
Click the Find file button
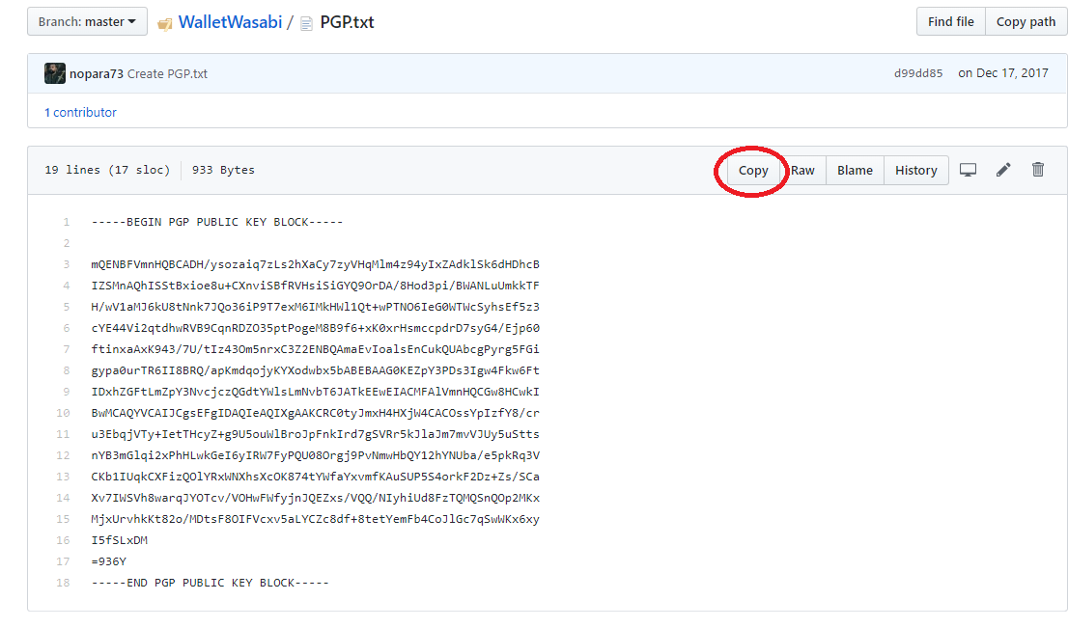pyautogui.click(x=950, y=21)
